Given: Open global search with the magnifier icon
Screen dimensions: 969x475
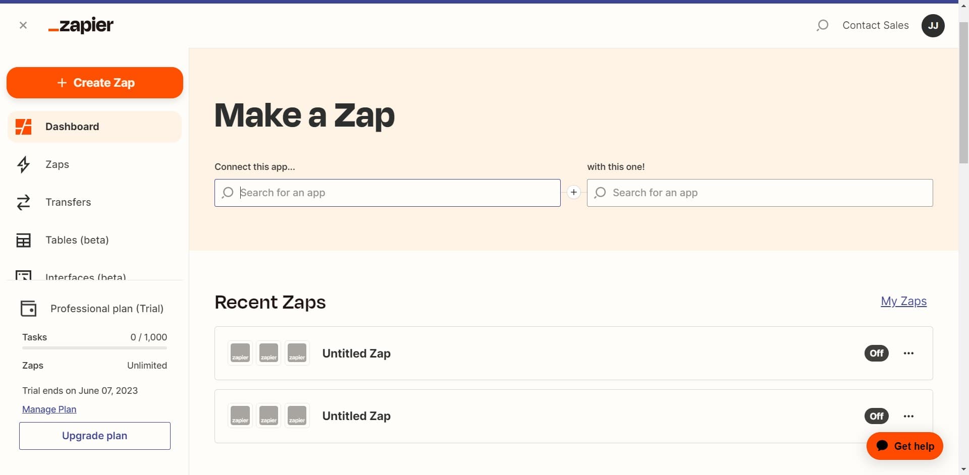Looking at the screenshot, I should 823,25.
